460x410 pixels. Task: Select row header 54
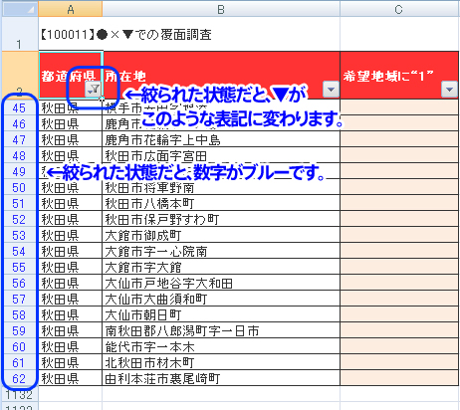point(19,251)
